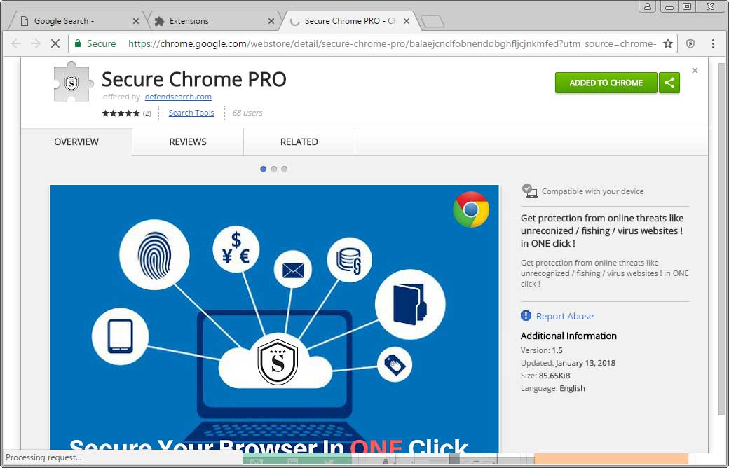Open the OVERVIEW tab
The image size is (729, 468).
tap(76, 142)
